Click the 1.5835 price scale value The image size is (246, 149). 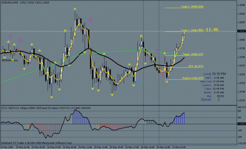click(241, 14)
